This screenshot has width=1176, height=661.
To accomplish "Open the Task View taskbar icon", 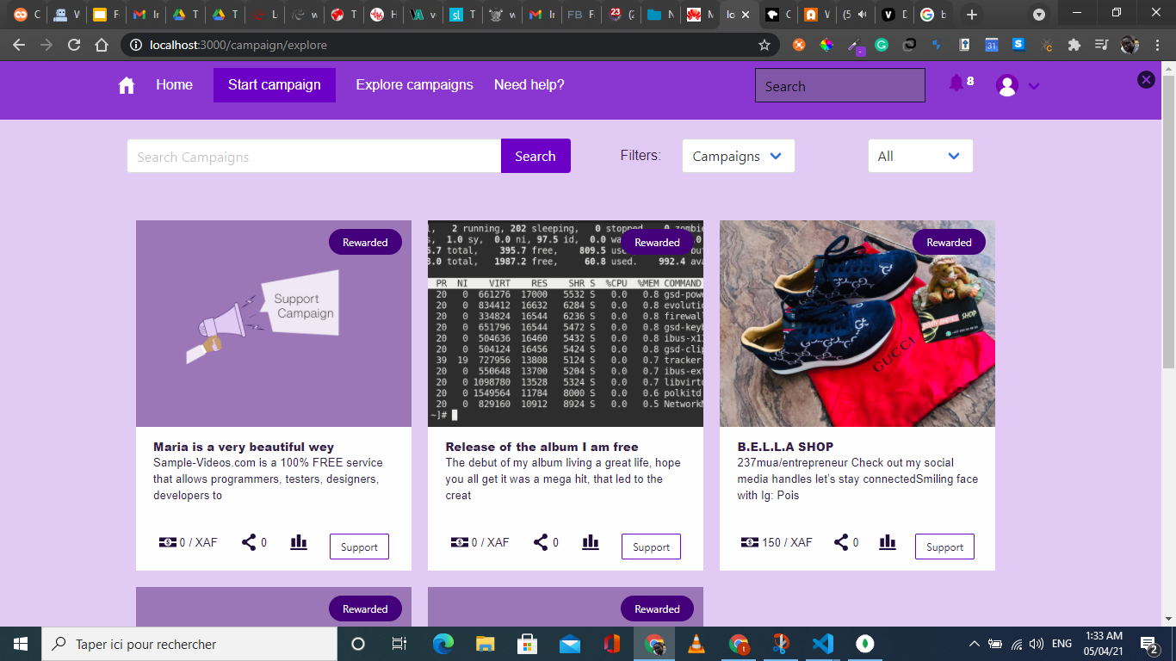I will (399, 644).
